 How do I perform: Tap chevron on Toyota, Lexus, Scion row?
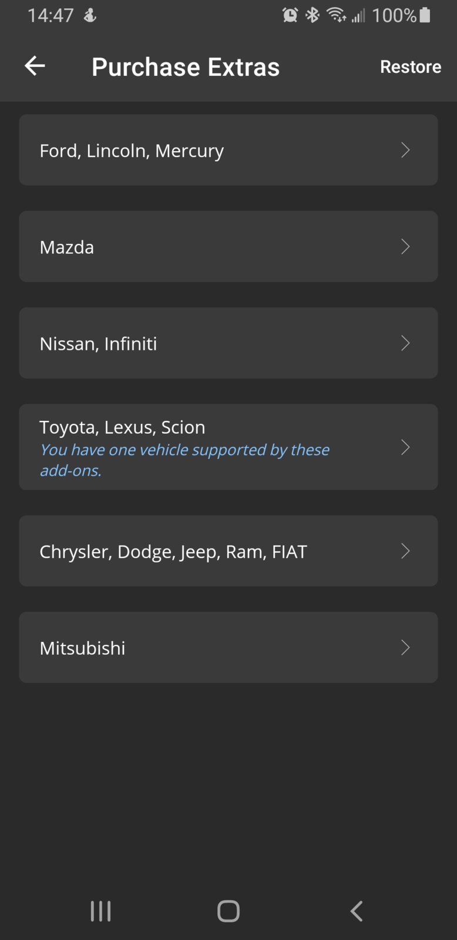tap(405, 447)
